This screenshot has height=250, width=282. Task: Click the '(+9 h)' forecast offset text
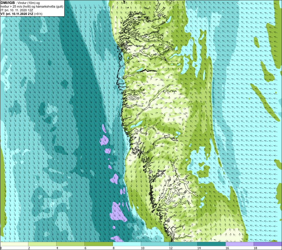point(38,14)
